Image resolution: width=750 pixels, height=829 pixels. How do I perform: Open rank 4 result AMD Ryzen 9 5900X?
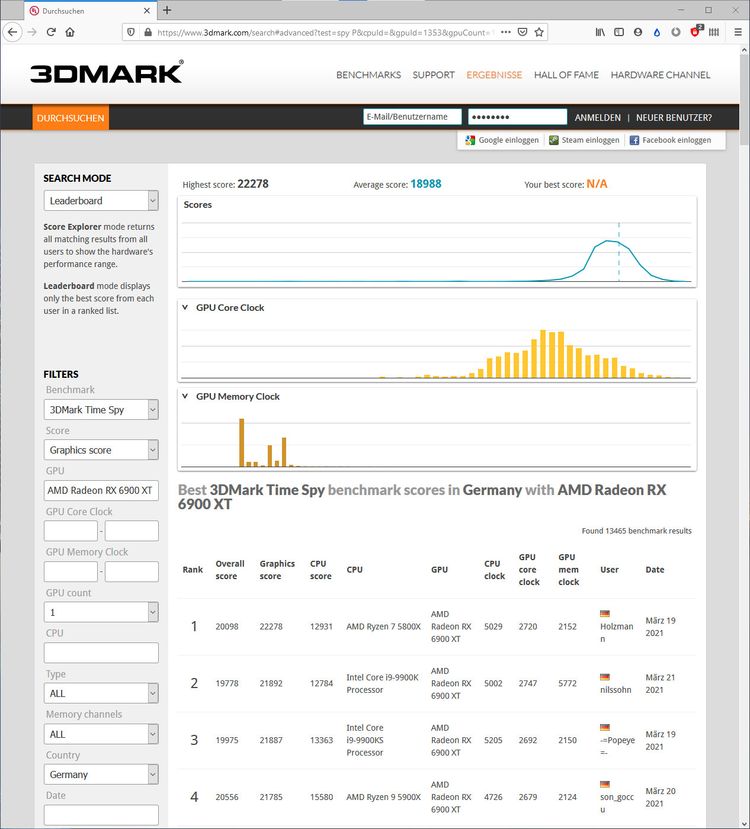(383, 797)
